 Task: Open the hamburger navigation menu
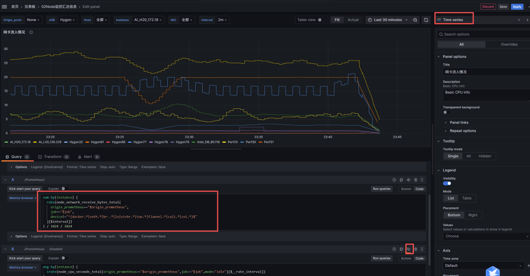pos(4,7)
